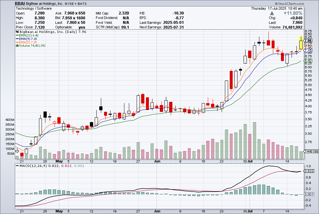Screen dimensions: 319x214
Task: Click the EMA(9) 7.15 legend text
Action: [x=28, y=39]
